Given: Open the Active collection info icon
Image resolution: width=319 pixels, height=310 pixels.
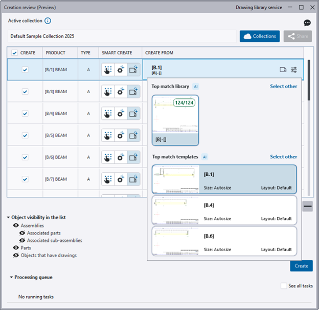Looking at the screenshot, I should click(x=48, y=21).
